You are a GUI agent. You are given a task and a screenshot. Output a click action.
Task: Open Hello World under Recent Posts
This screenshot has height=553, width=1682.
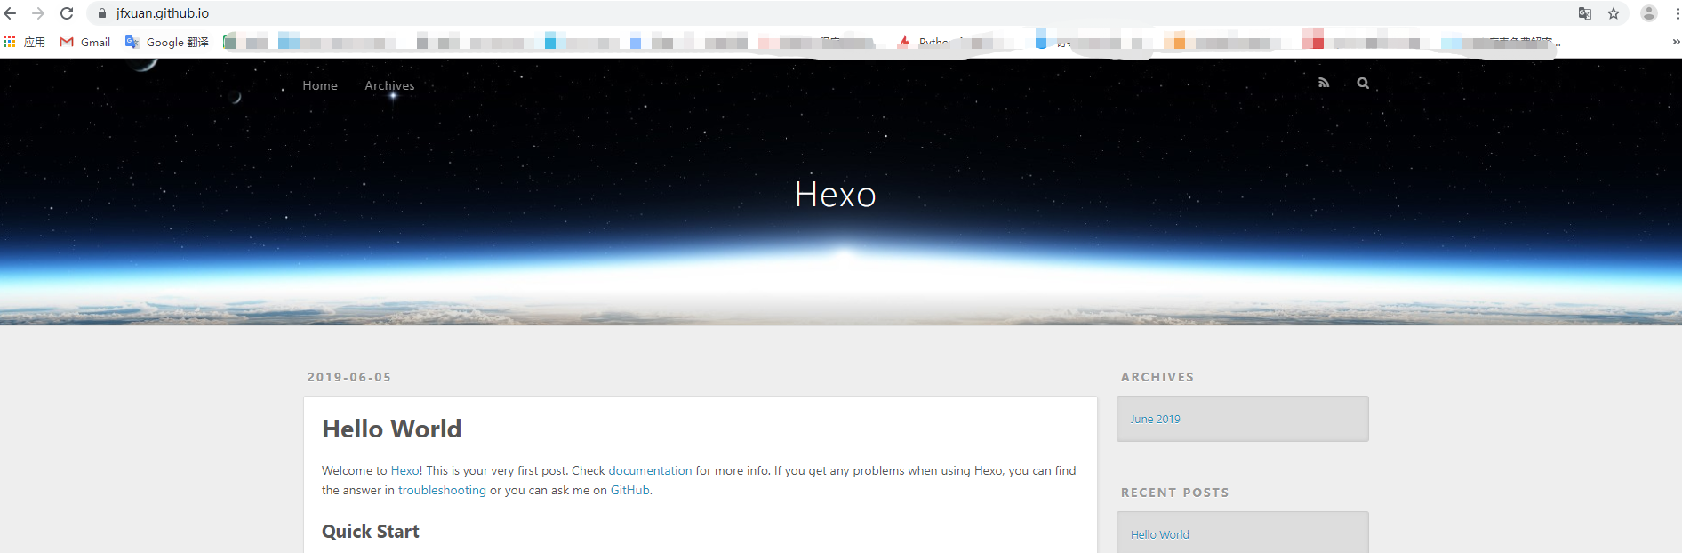(x=1160, y=534)
